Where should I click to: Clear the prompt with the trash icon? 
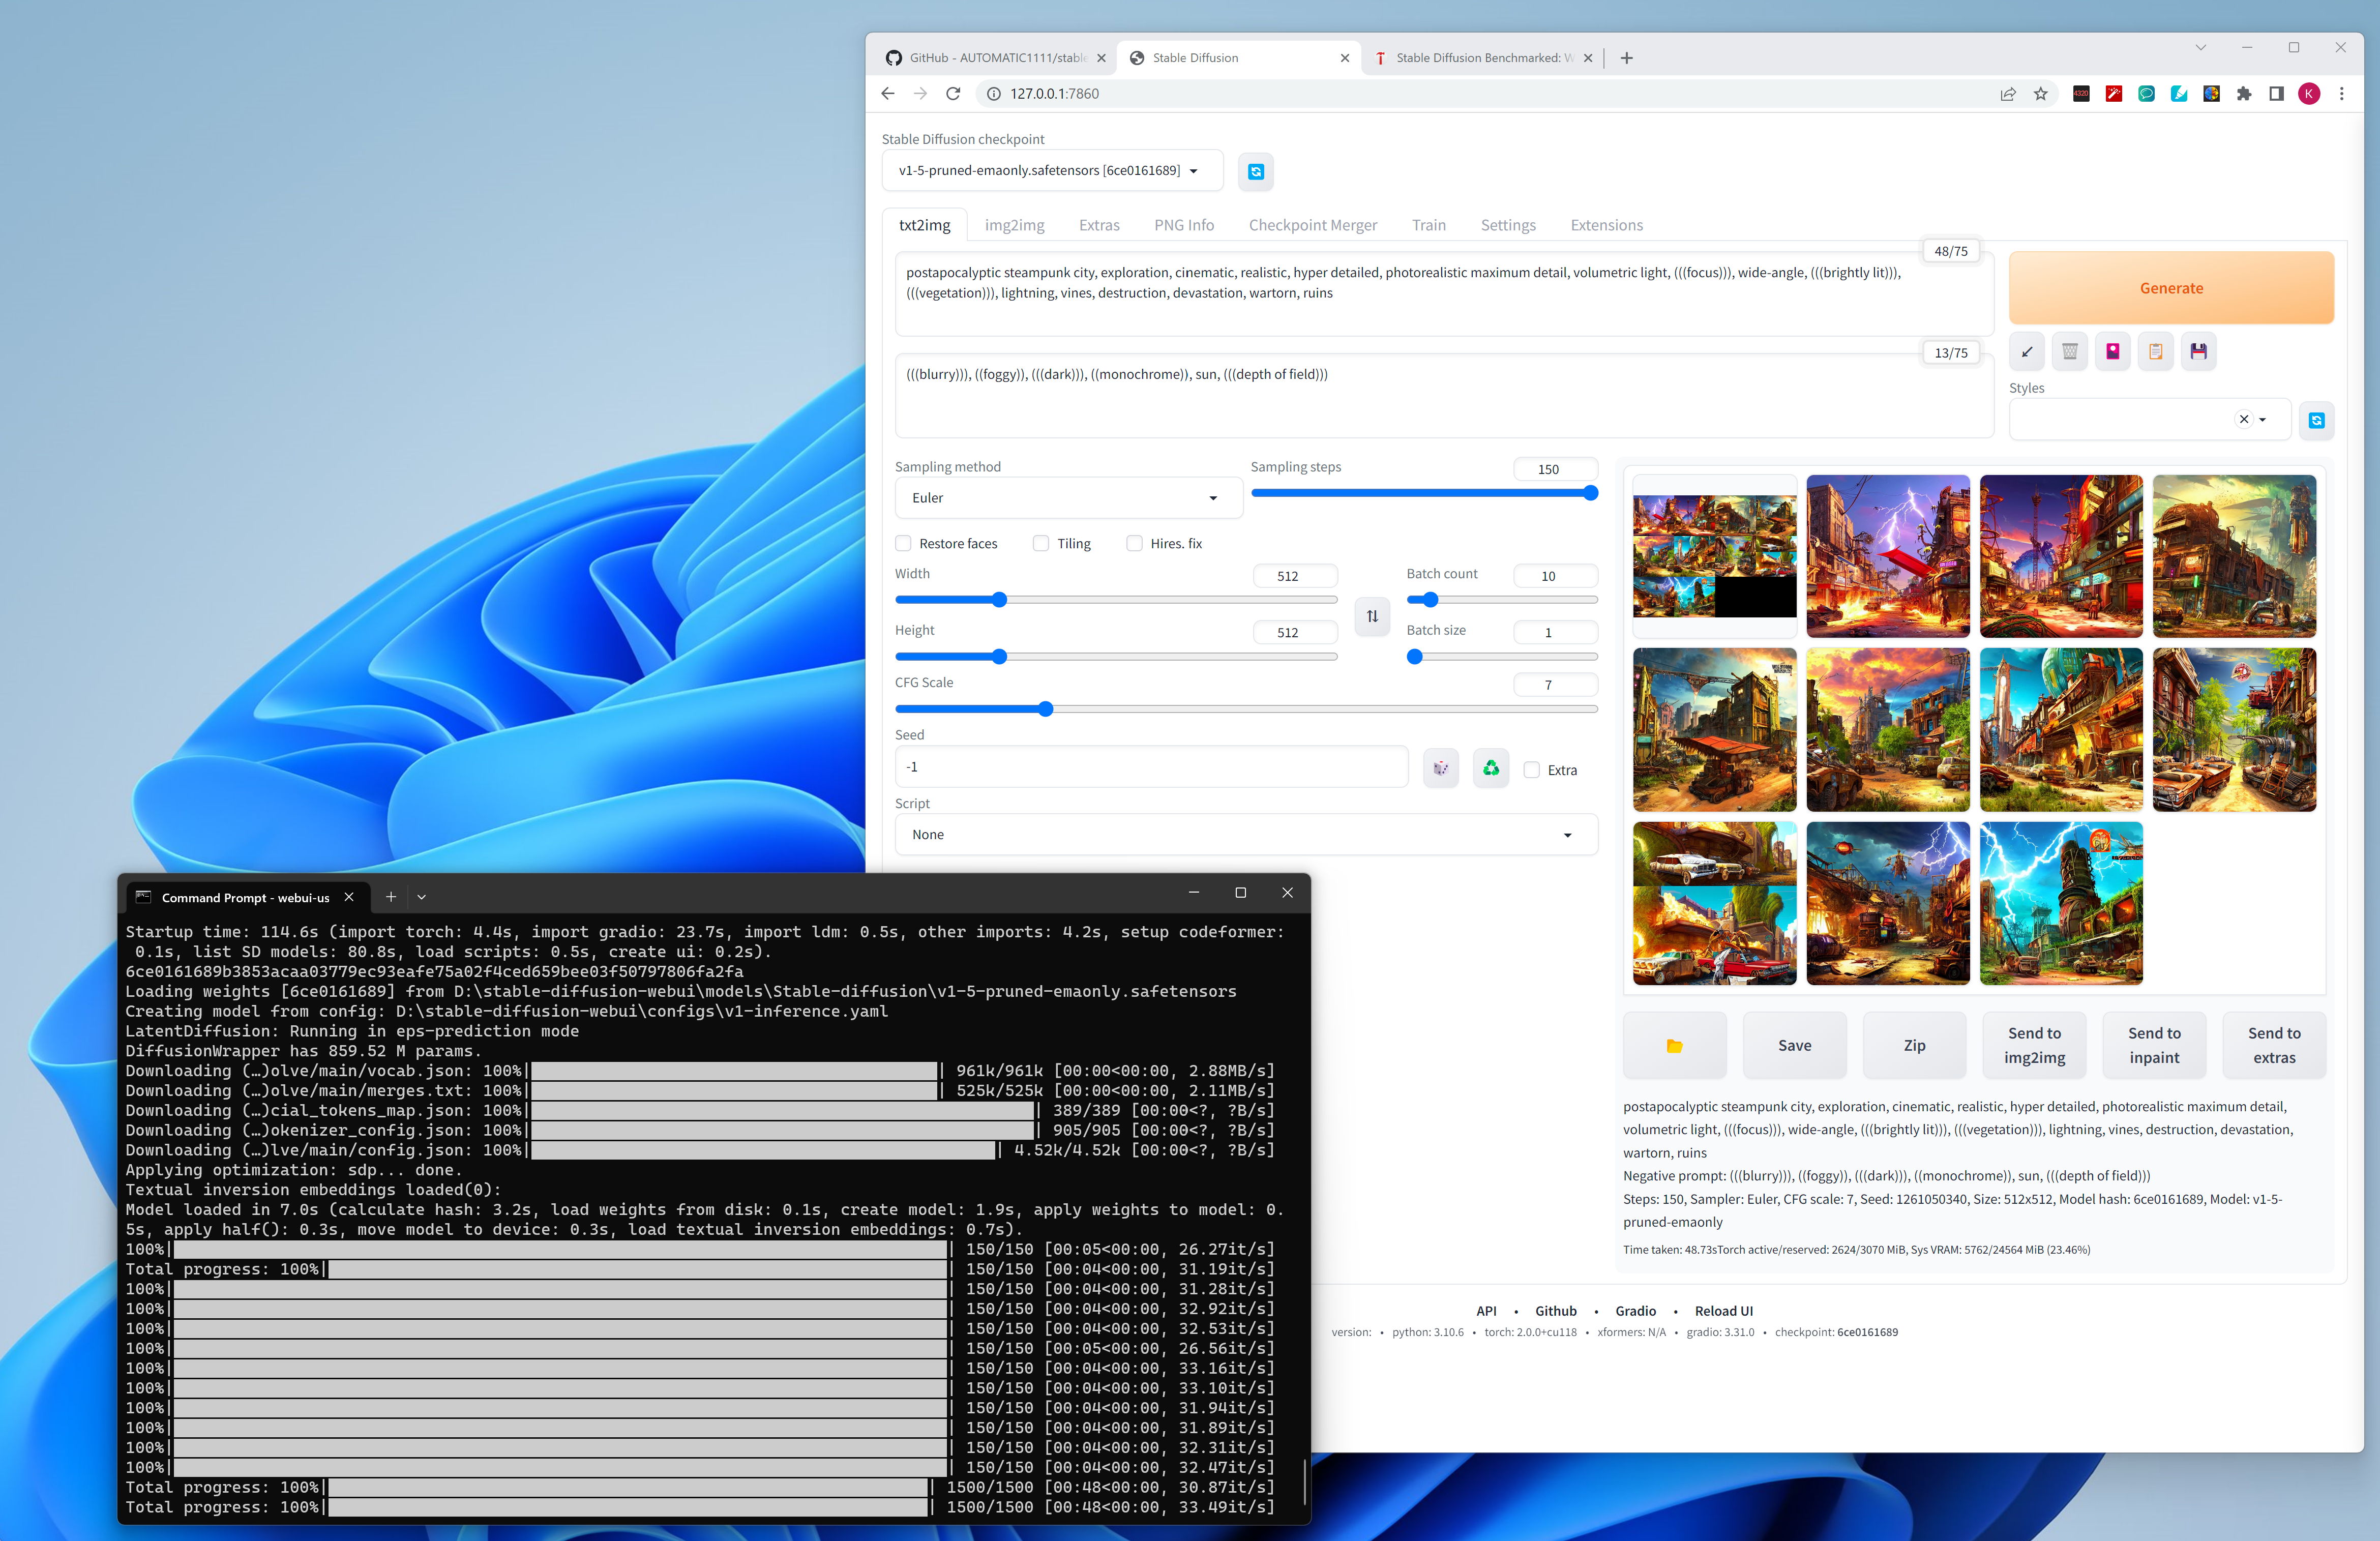tap(2069, 352)
